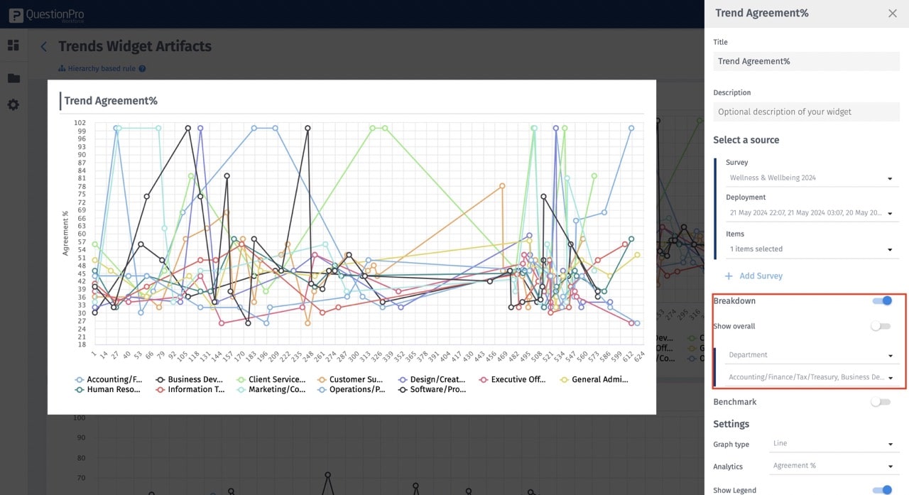Screen dimensions: 909x495
Task: Open the dashboards grid icon in sidebar
Action: point(12,45)
